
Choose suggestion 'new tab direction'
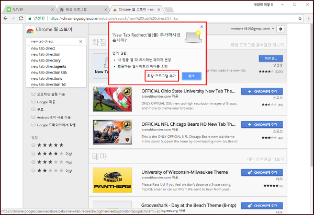pos(56,54)
